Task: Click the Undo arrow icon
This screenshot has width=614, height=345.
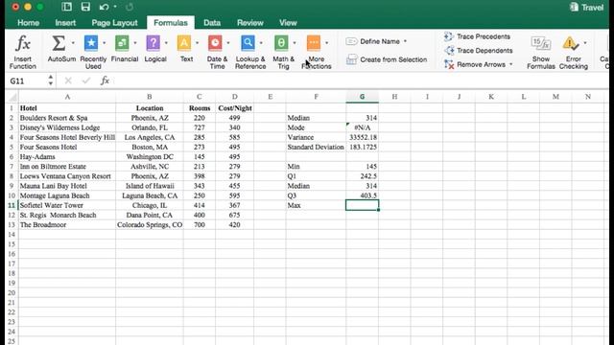Action: pyautogui.click(x=104, y=7)
